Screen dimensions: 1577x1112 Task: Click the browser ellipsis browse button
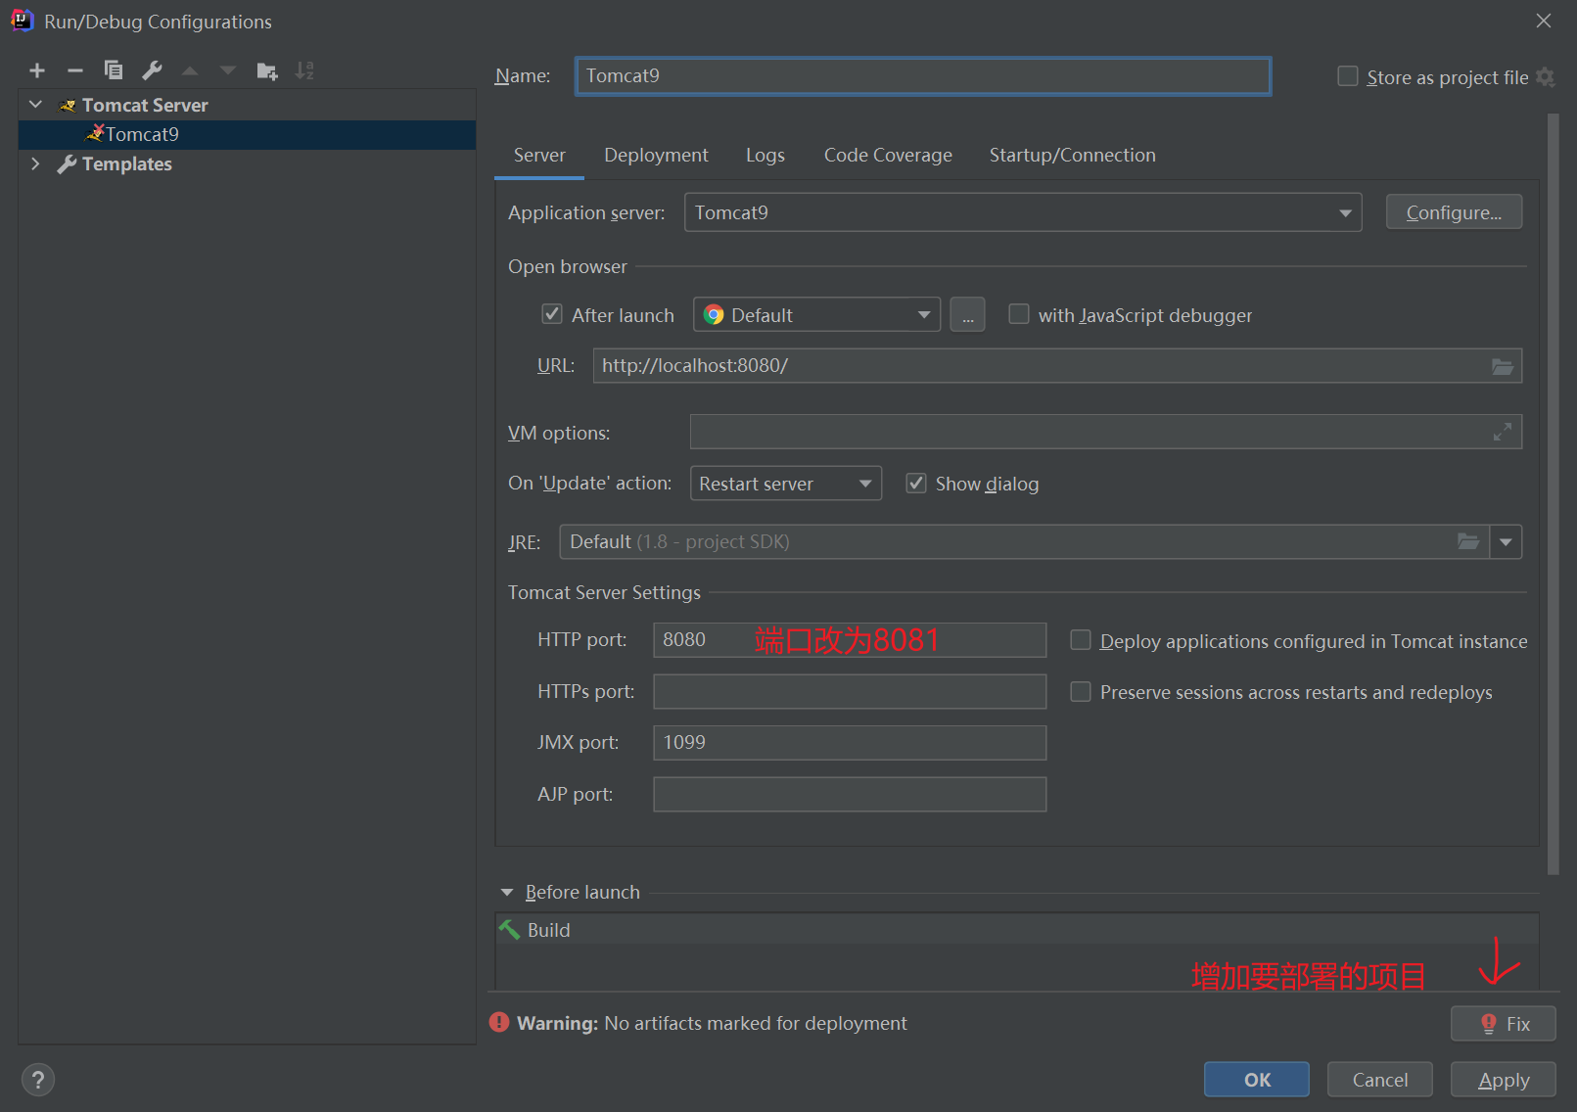point(967,315)
